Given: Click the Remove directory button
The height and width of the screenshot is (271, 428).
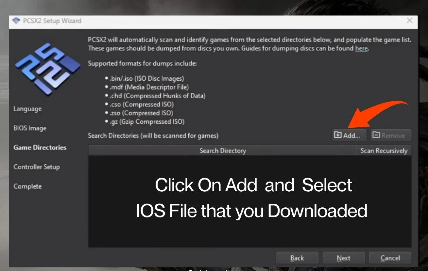Looking at the screenshot, I should [391, 135].
